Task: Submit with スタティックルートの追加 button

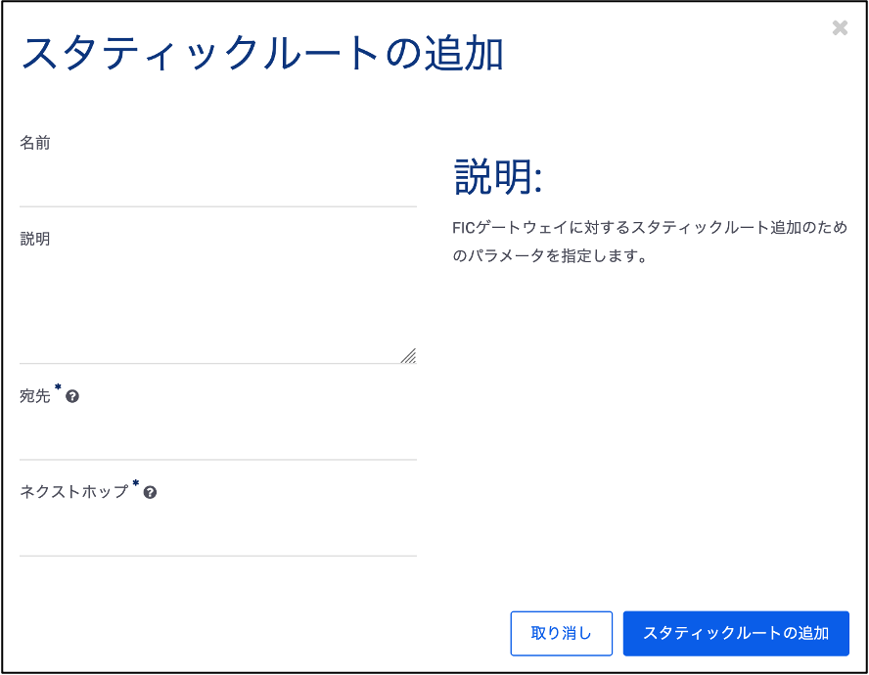Action: click(736, 633)
